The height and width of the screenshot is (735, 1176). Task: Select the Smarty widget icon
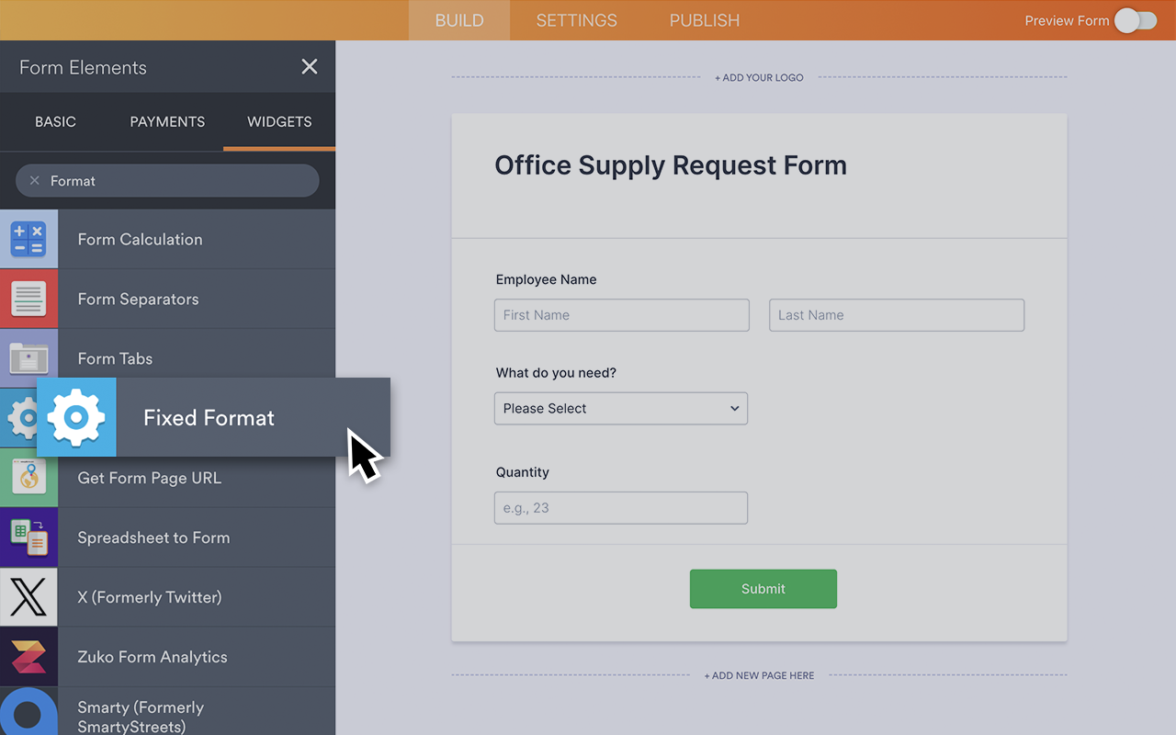(x=28, y=713)
